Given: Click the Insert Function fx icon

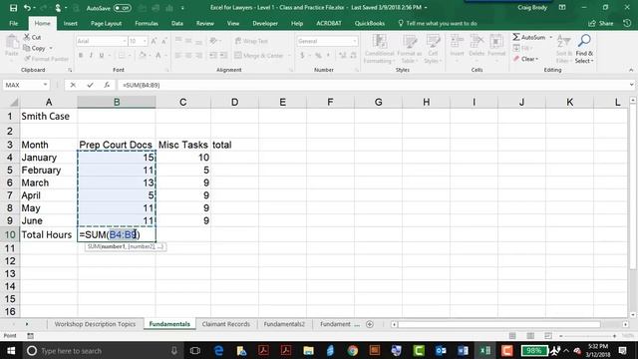Looking at the screenshot, I should (x=107, y=85).
